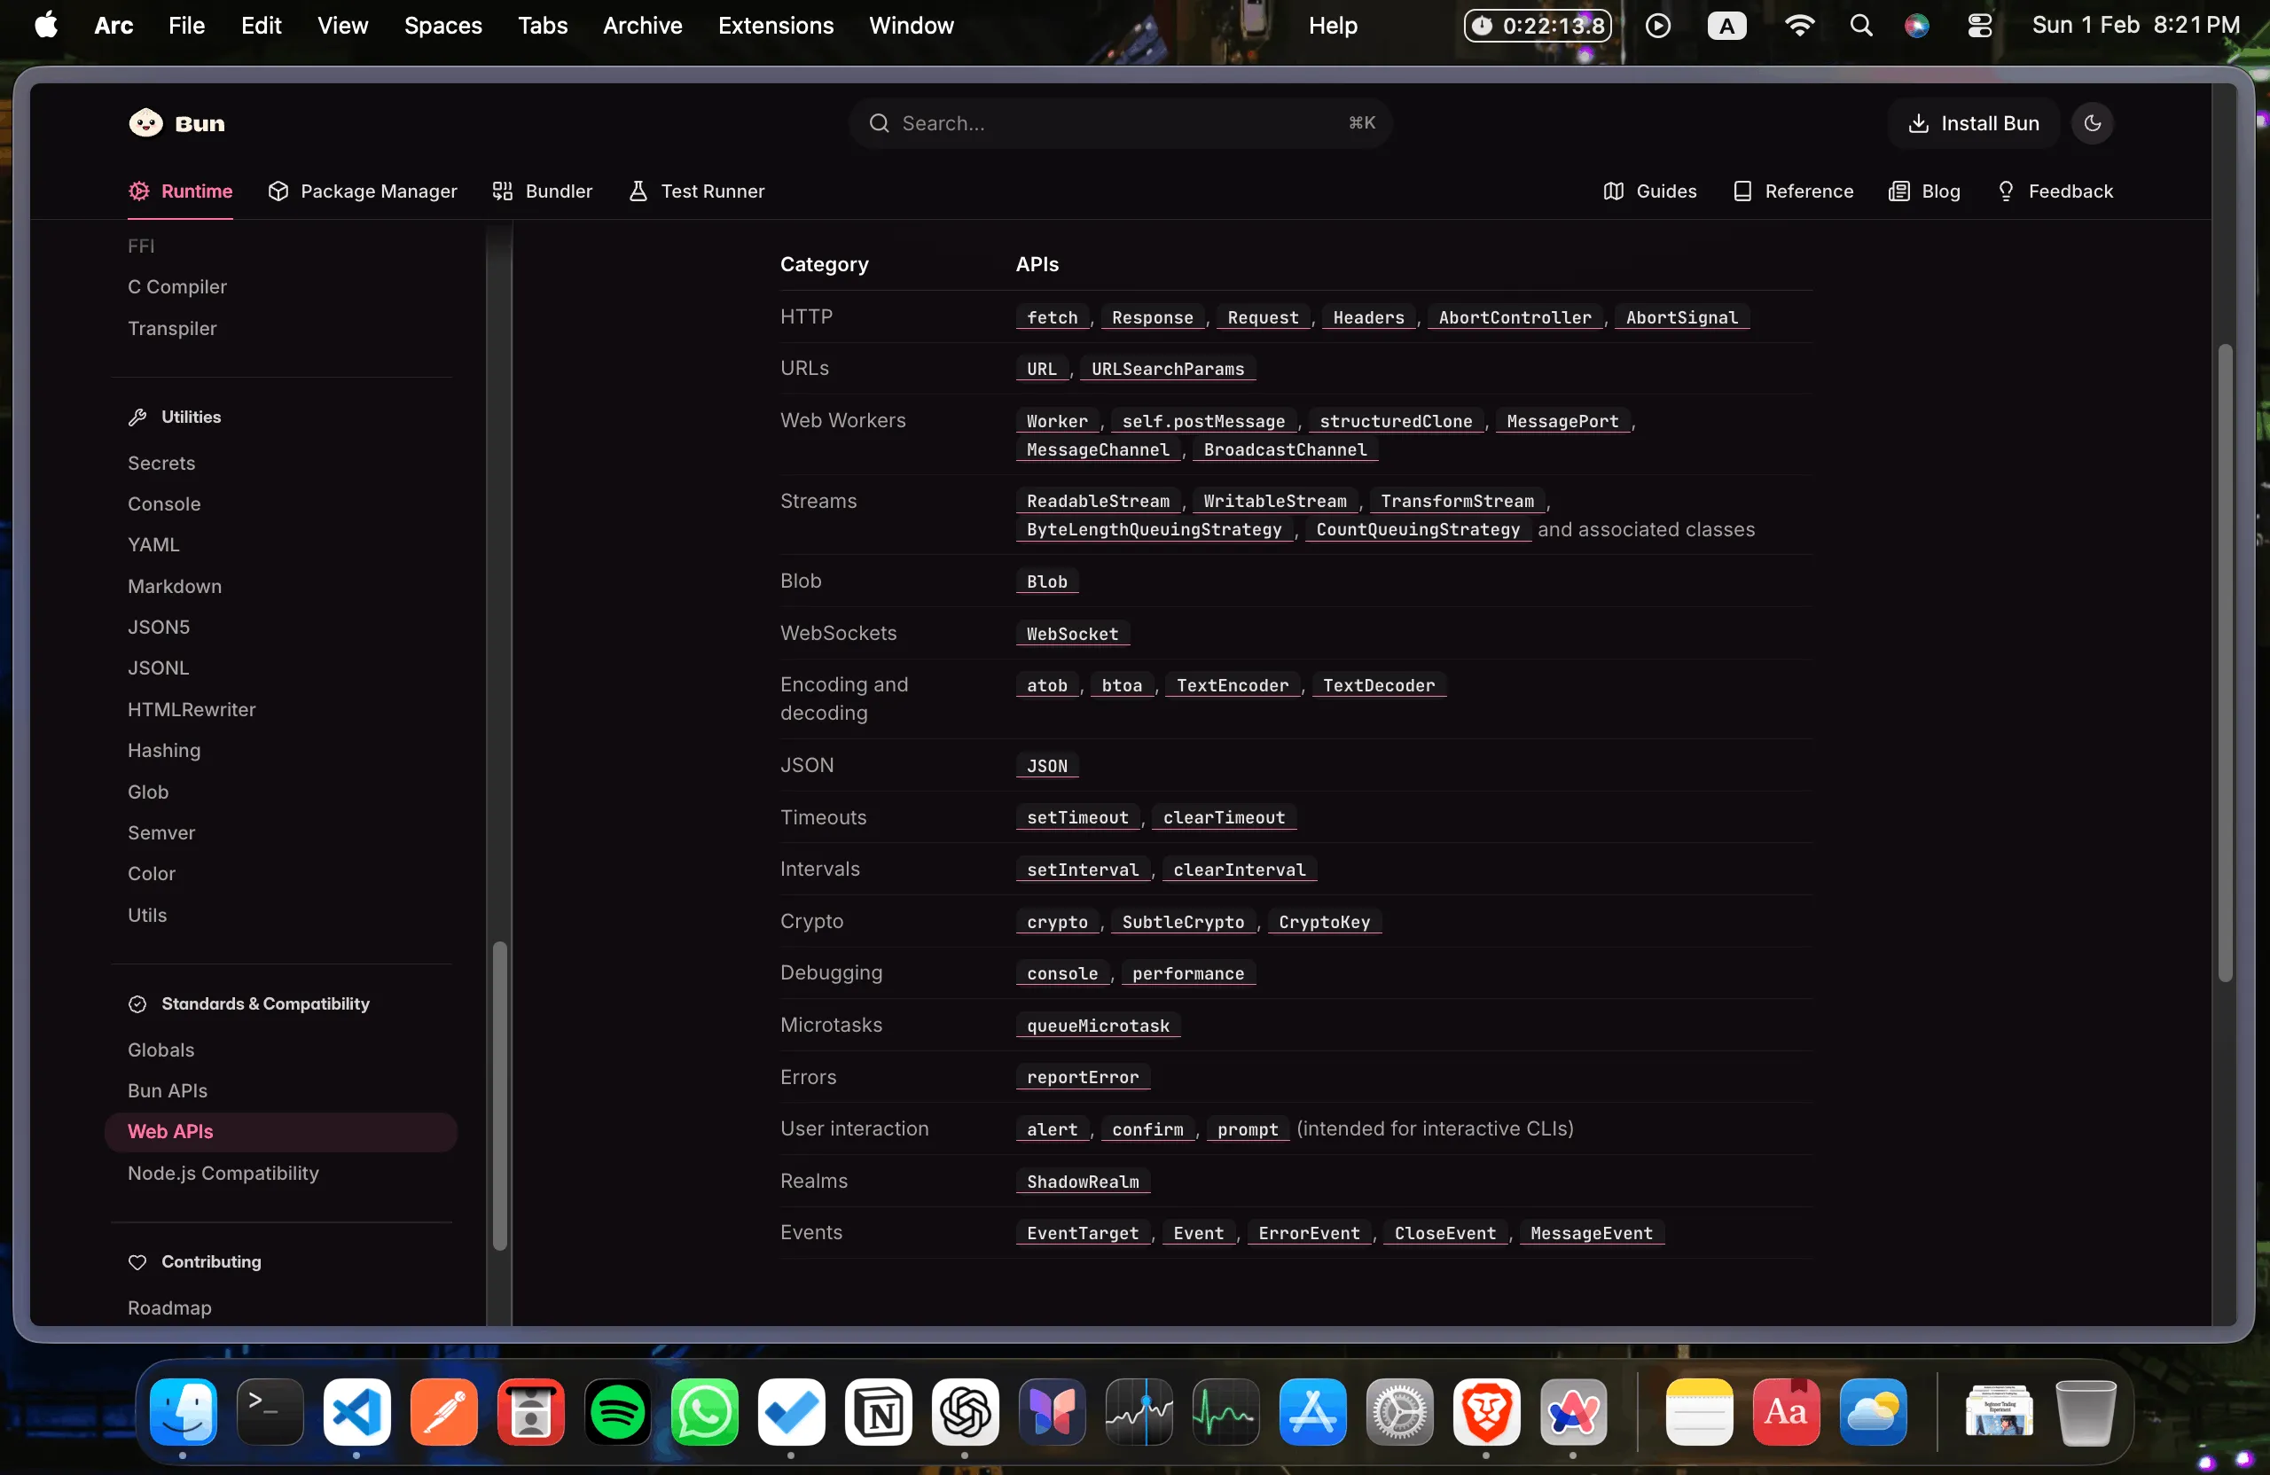The image size is (2270, 1475).
Task: Open Node.js Compatibility sidebar page
Action: tap(223, 1173)
